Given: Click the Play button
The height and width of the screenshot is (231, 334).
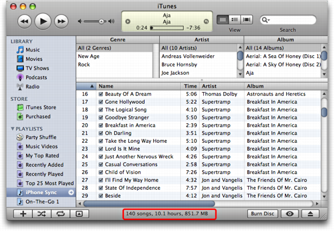Looking at the screenshot, I should coord(43,21).
